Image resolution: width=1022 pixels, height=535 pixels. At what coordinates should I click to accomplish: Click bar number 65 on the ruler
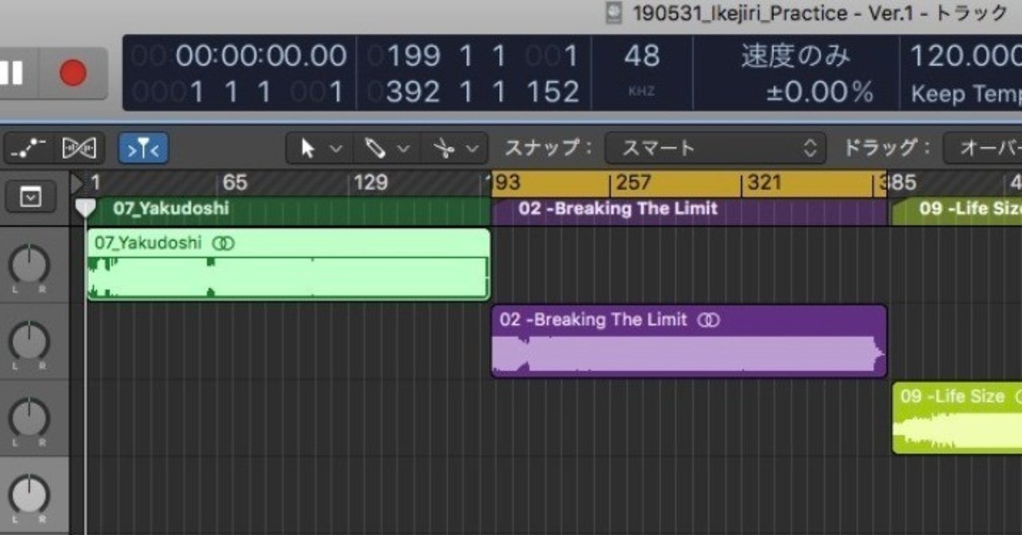coord(234,183)
